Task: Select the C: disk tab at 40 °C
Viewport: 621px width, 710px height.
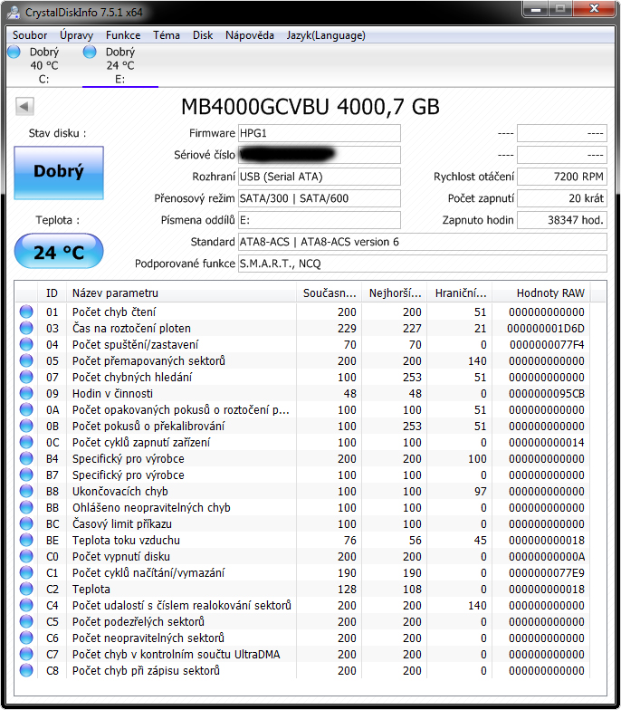Action: tap(43, 65)
